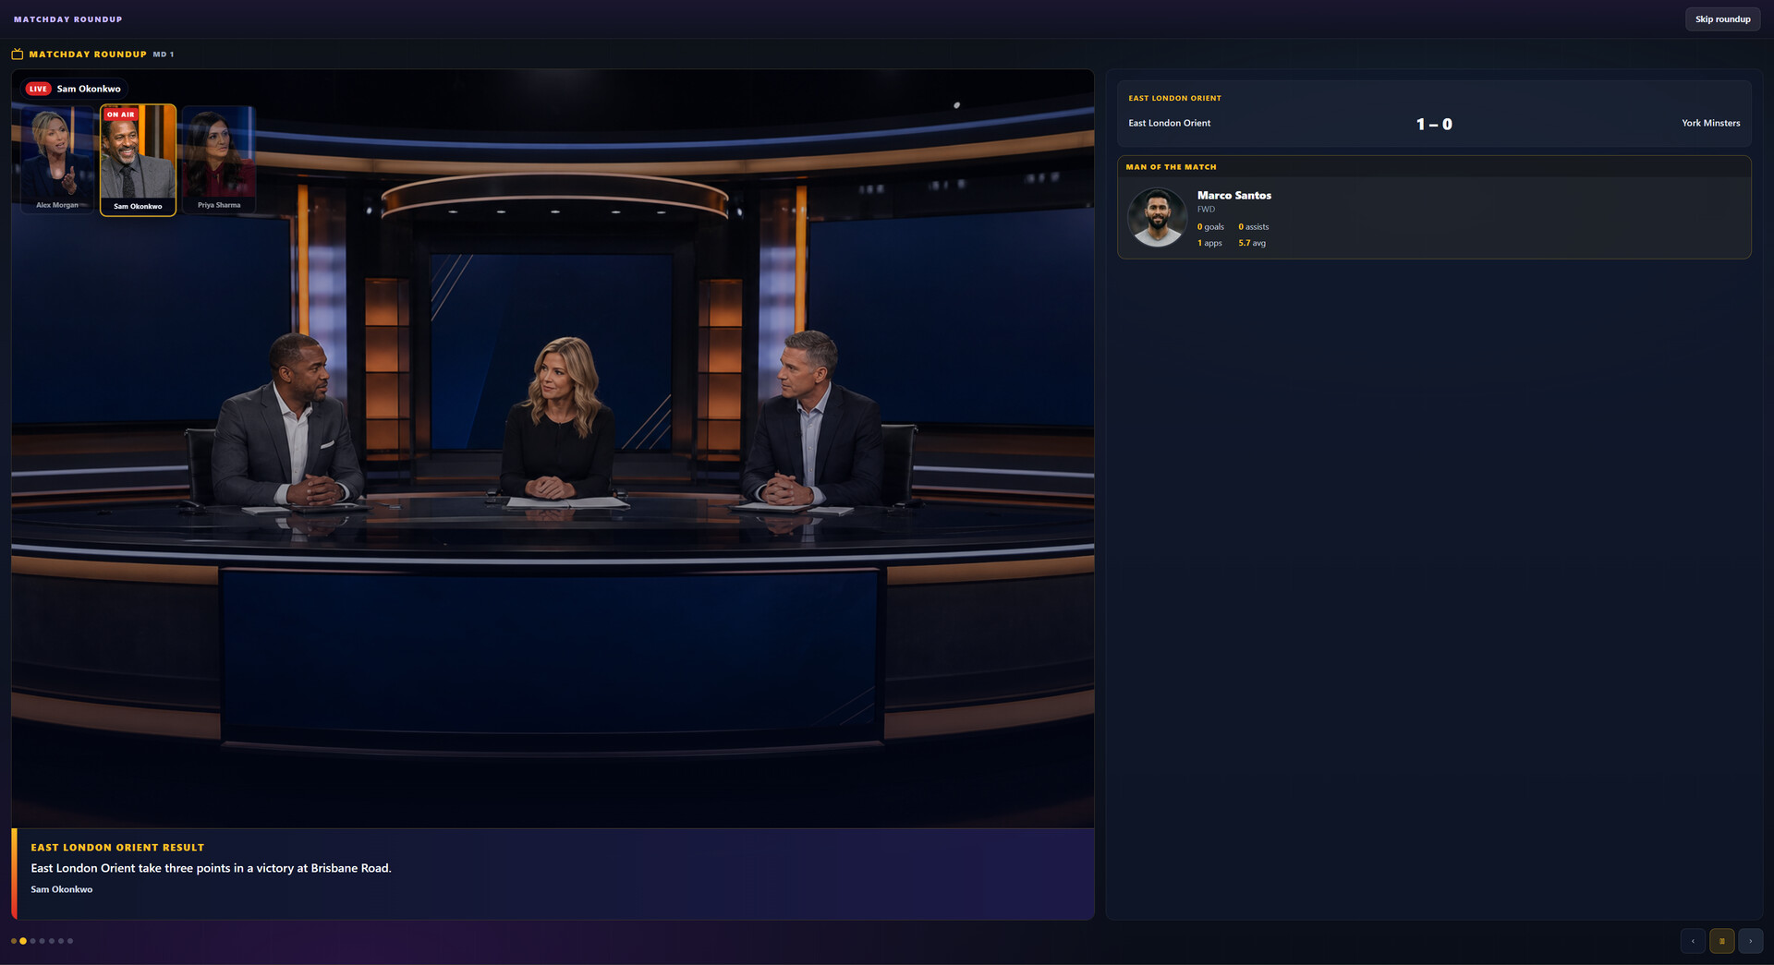Click the East London Orient team name in scoreline

[1170, 123]
